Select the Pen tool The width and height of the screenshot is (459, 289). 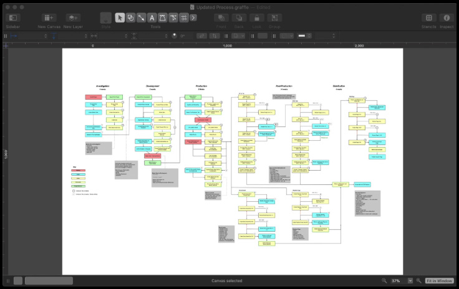162,18
